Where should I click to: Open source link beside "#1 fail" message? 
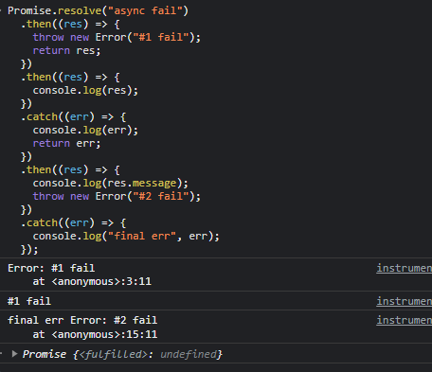[x=405, y=301]
